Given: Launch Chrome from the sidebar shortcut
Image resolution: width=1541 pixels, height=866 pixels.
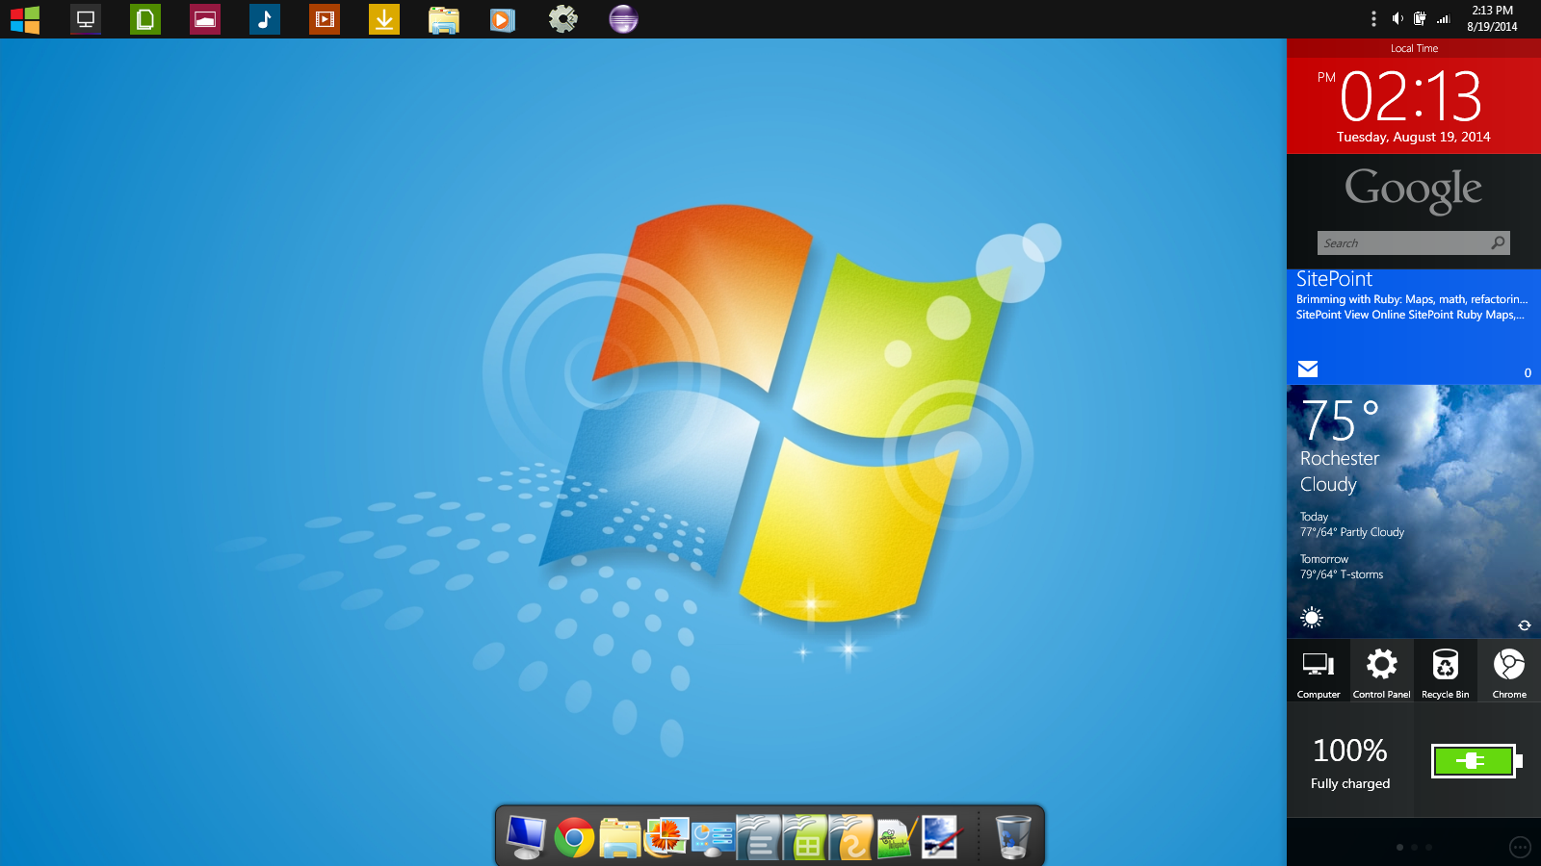Looking at the screenshot, I should point(1509,671).
